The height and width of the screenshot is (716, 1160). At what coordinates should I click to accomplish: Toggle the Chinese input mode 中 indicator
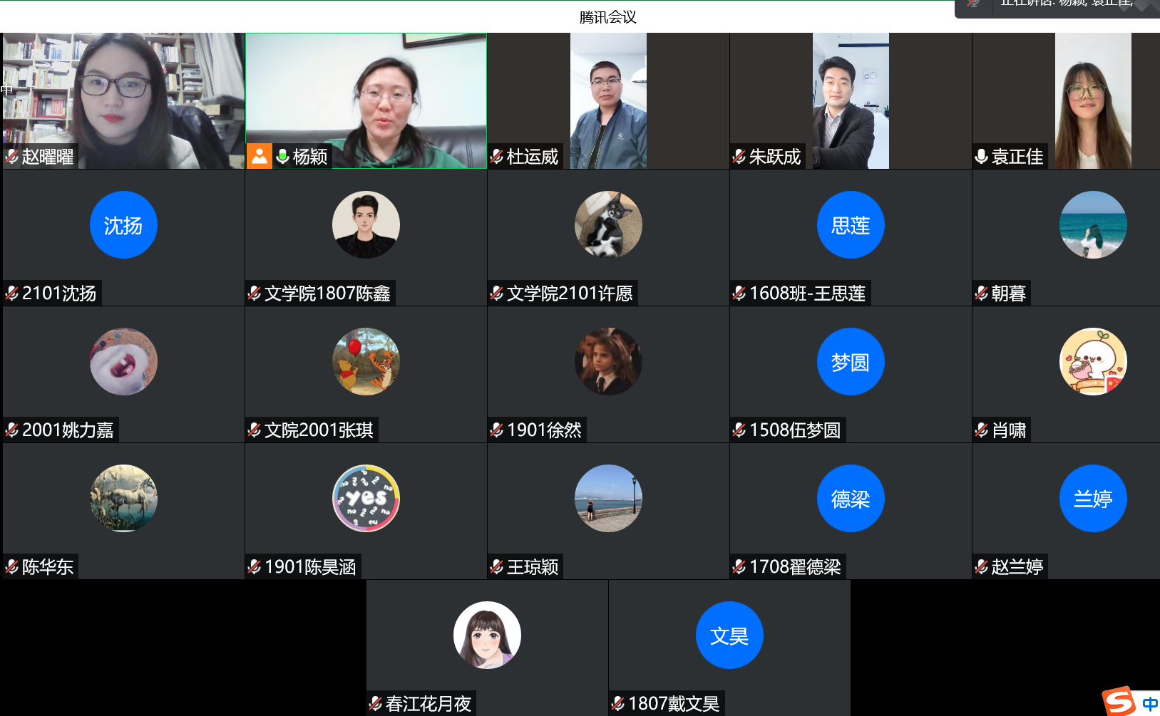point(1149,704)
